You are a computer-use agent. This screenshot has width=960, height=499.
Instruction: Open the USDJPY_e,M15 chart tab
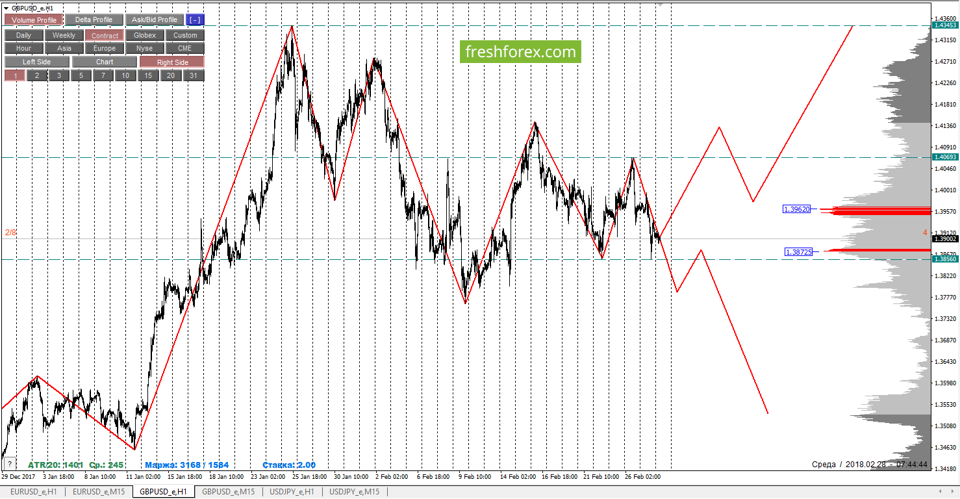[x=355, y=492]
